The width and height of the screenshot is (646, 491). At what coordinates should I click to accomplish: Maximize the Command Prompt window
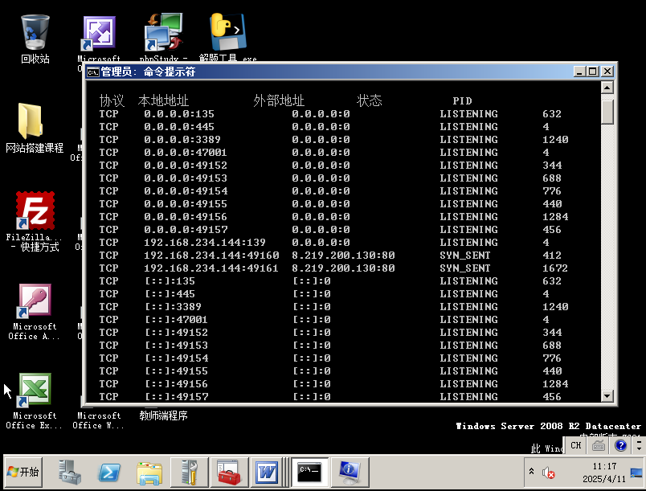592,72
